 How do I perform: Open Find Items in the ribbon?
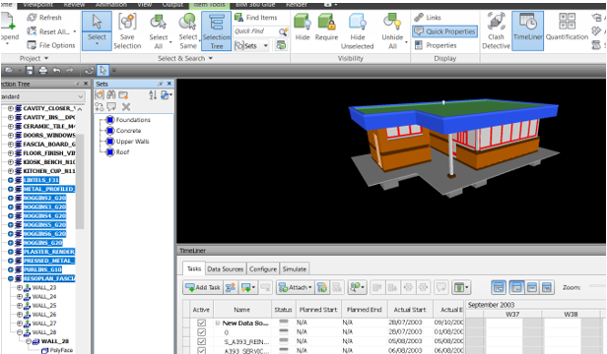tap(256, 18)
